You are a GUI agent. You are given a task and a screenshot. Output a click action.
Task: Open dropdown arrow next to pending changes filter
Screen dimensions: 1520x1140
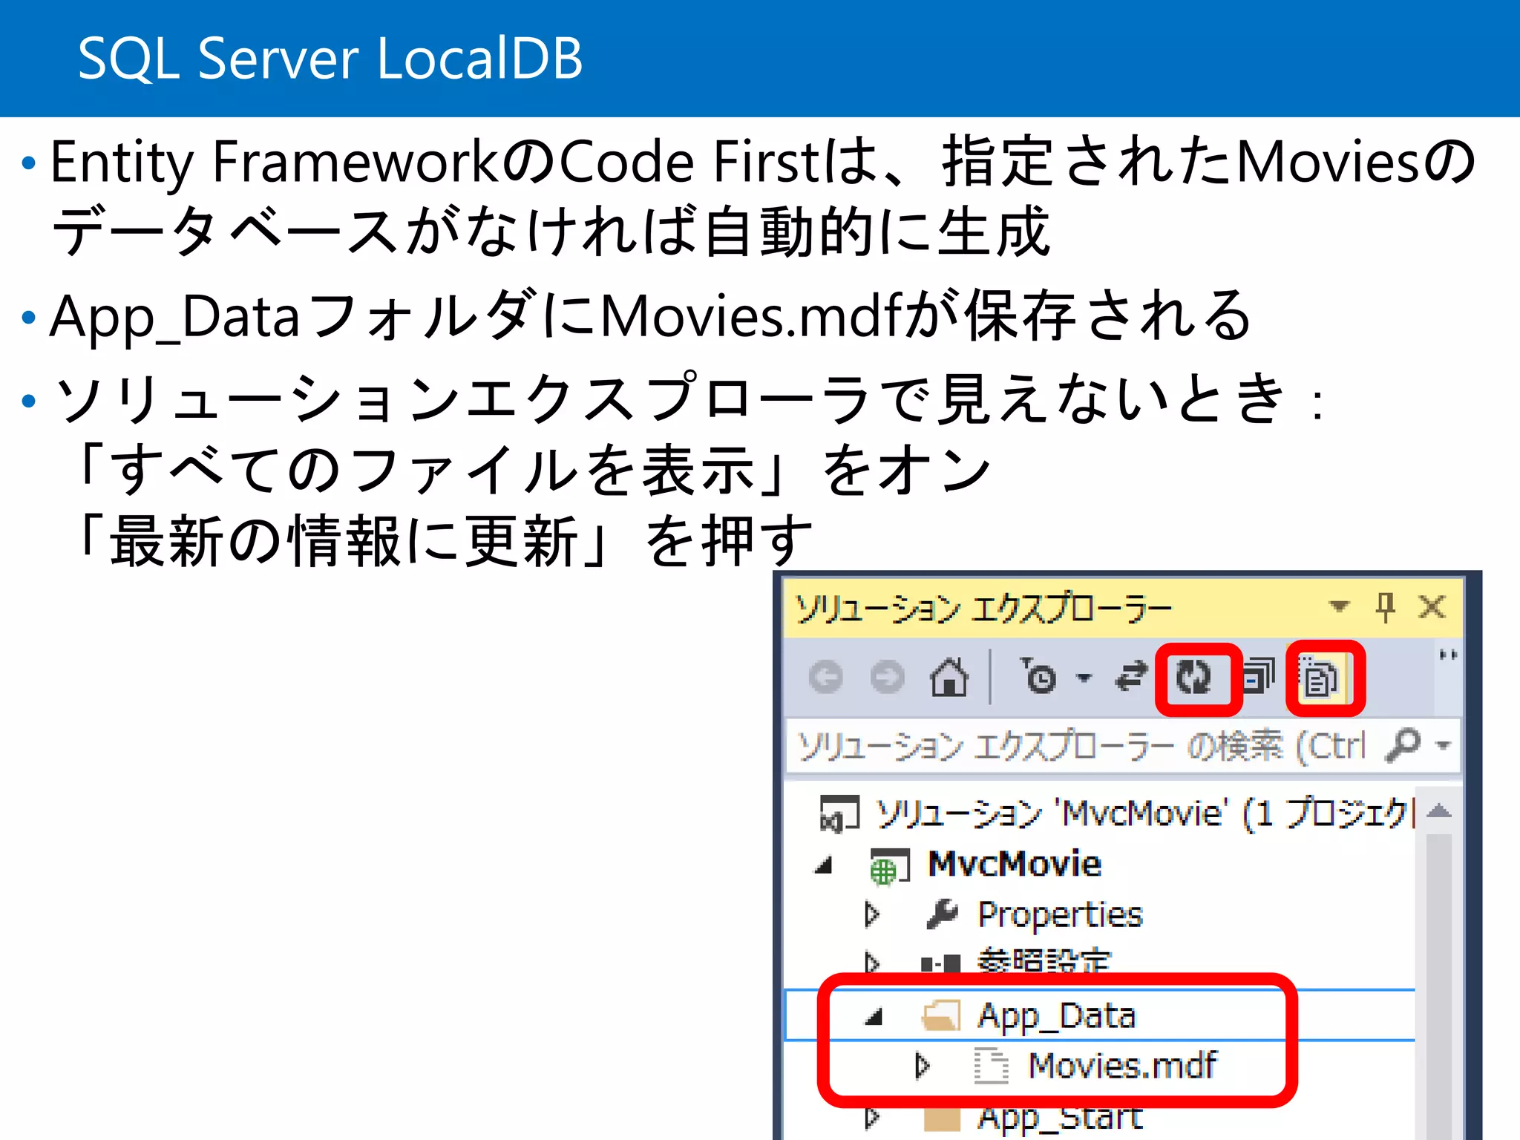(1084, 677)
